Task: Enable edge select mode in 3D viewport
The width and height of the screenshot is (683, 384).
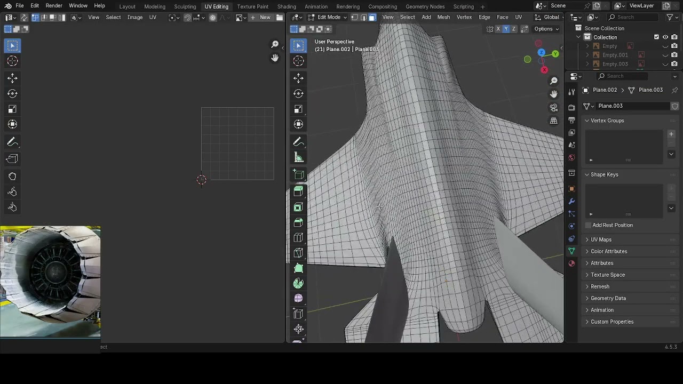Action: click(x=363, y=18)
